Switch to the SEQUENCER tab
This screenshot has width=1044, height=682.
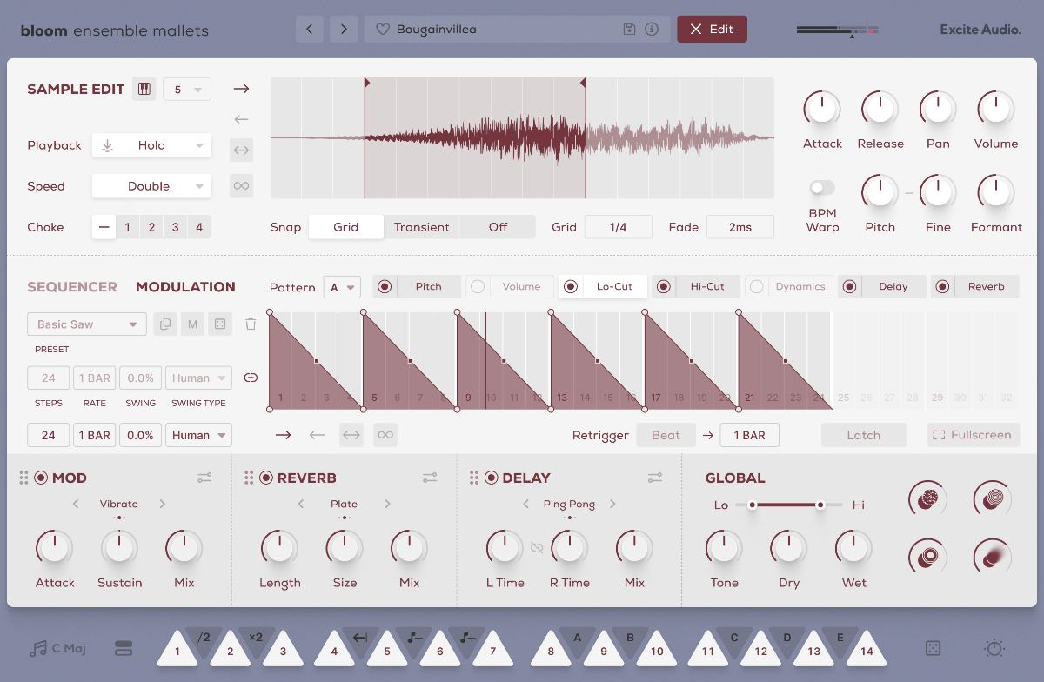pos(72,286)
